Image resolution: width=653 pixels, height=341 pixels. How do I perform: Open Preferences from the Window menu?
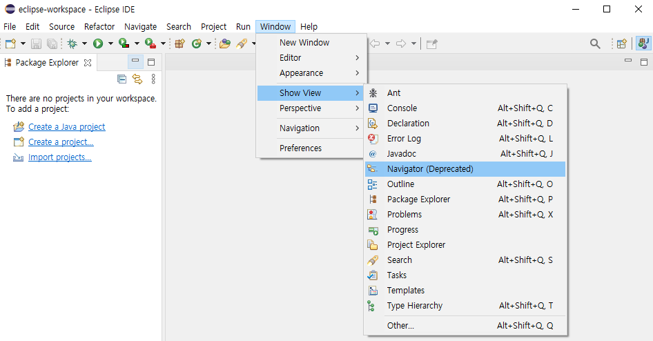(x=311, y=148)
